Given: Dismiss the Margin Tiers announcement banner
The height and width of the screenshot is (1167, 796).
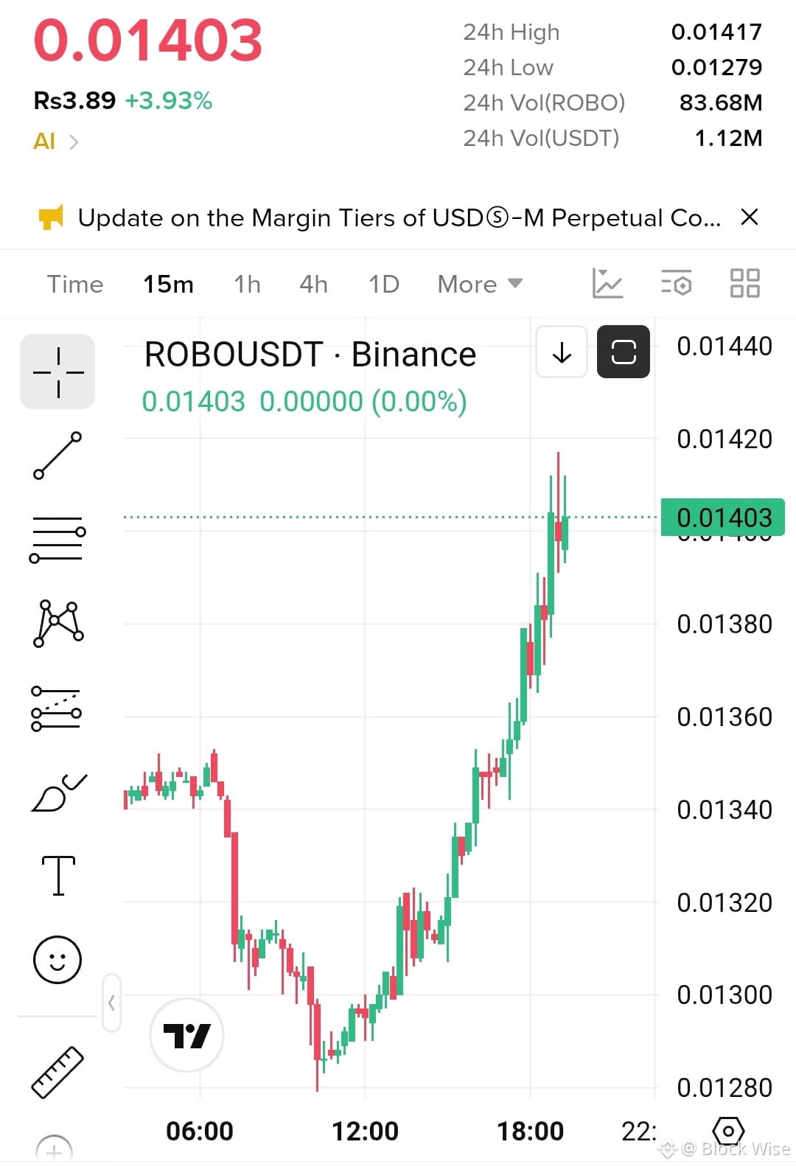Looking at the screenshot, I should (750, 217).
